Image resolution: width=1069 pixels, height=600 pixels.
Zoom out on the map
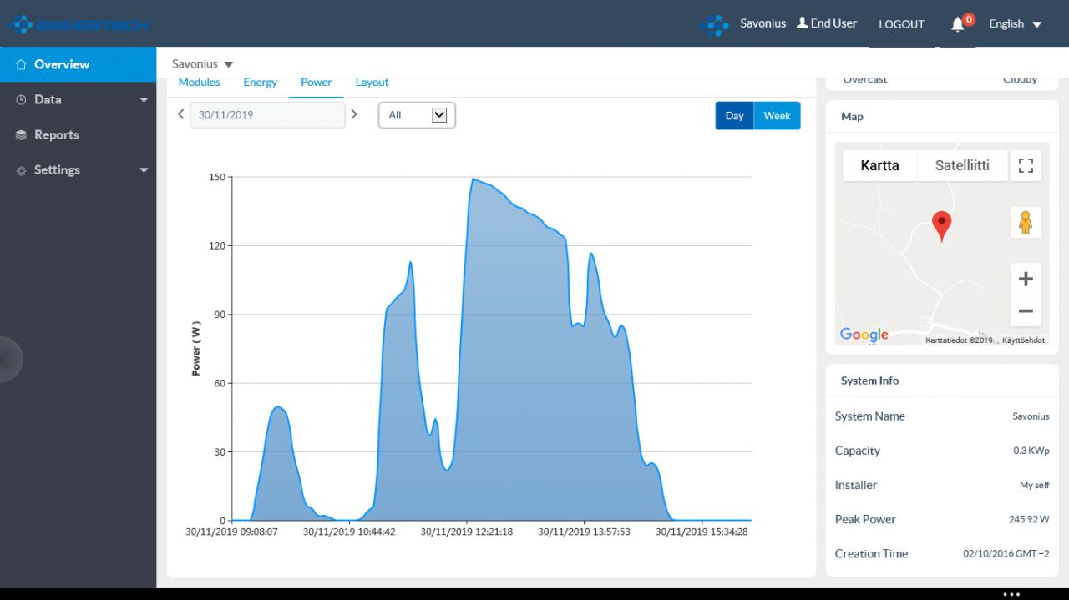point(1026,311)
